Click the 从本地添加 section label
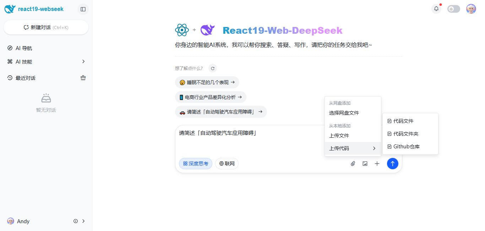Screen dimensions: 485x231 point(340,126)
